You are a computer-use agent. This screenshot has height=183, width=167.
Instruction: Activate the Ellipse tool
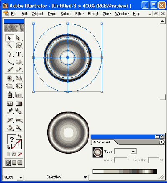(18, 62)
